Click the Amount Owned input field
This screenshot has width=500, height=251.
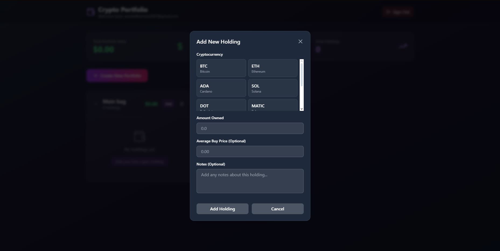(250, 128)
